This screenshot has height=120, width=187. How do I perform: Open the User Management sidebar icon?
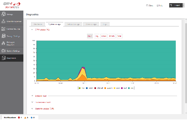[x=3, y=21]
